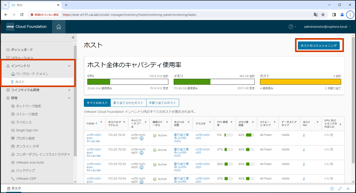Image resolution: width=356 pixels, height=193 pixels.
Task: Open filter for クラスタ column
Action: [210, 122]
